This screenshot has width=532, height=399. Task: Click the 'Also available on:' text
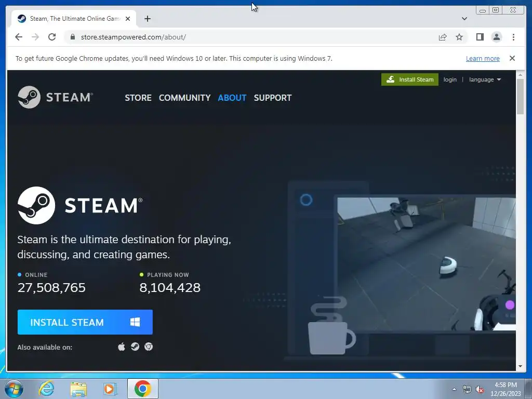pyautogui.click(x=45, y=347)
